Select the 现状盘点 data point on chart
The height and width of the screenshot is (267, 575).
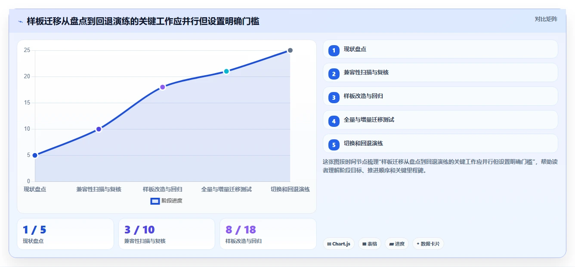pos(35,155)
